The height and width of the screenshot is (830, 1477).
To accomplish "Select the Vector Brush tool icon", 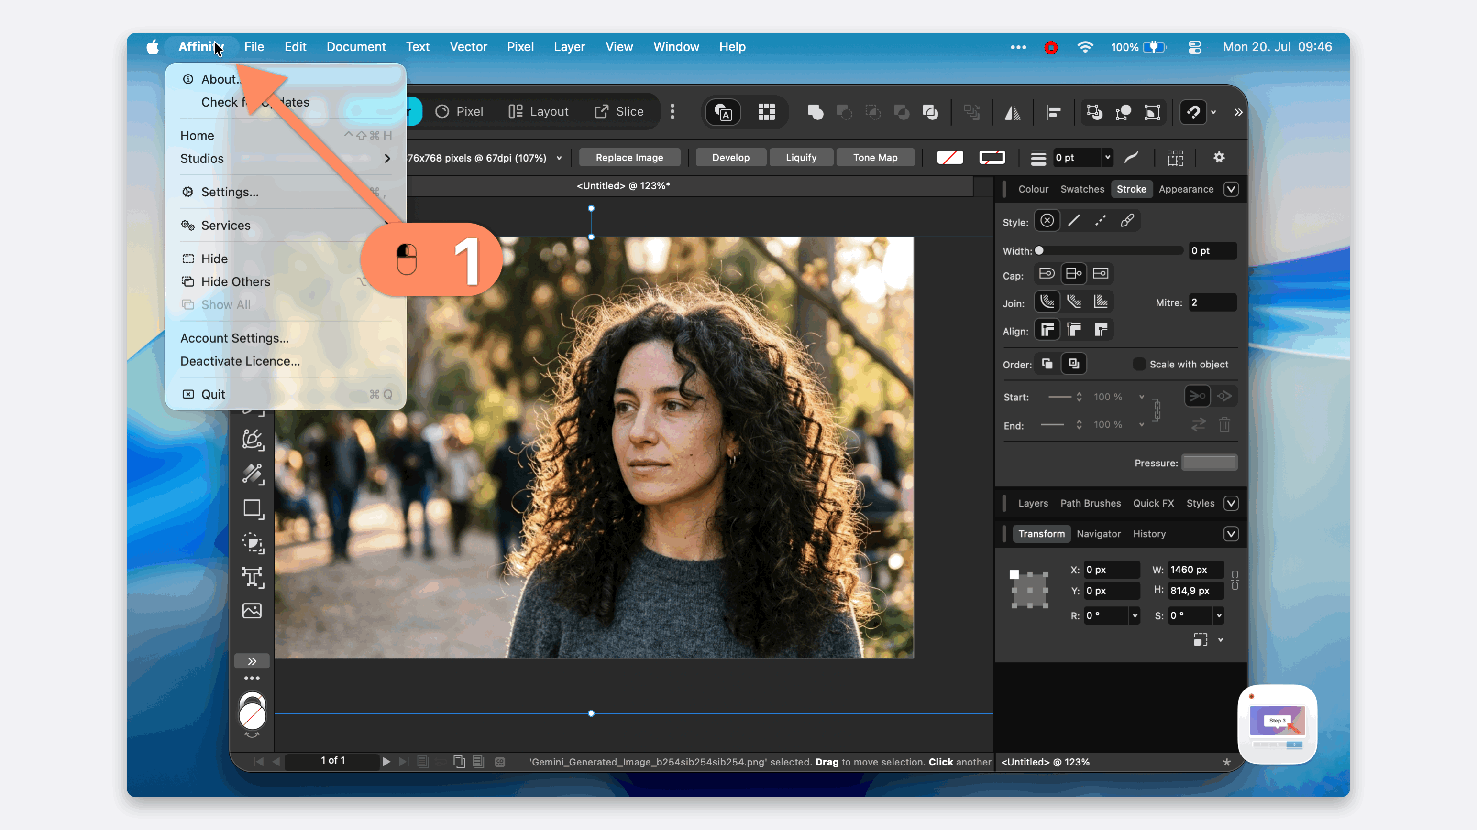I will tap(252, 440).
